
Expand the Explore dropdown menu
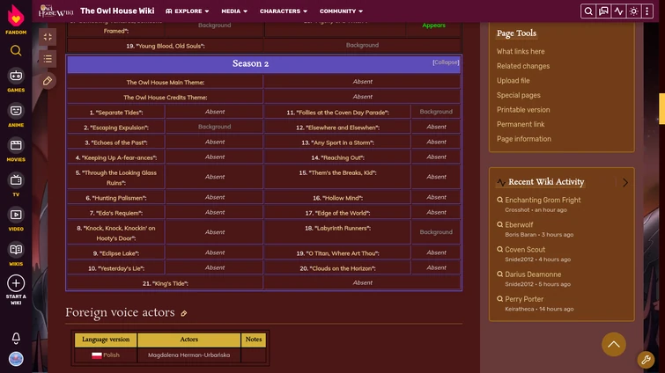tap(187, 11)
